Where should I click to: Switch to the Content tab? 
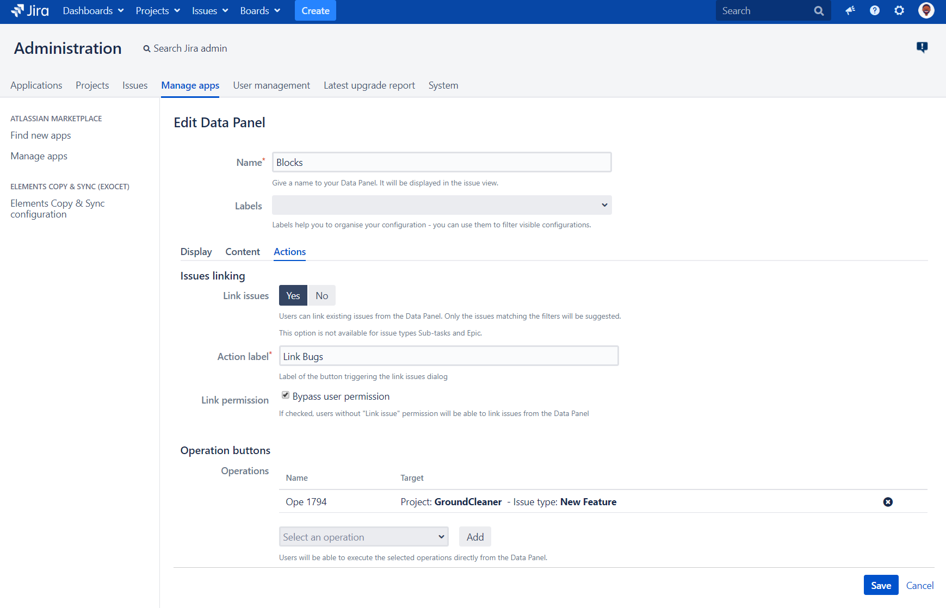pyautogui.click(x=243, y=252)
